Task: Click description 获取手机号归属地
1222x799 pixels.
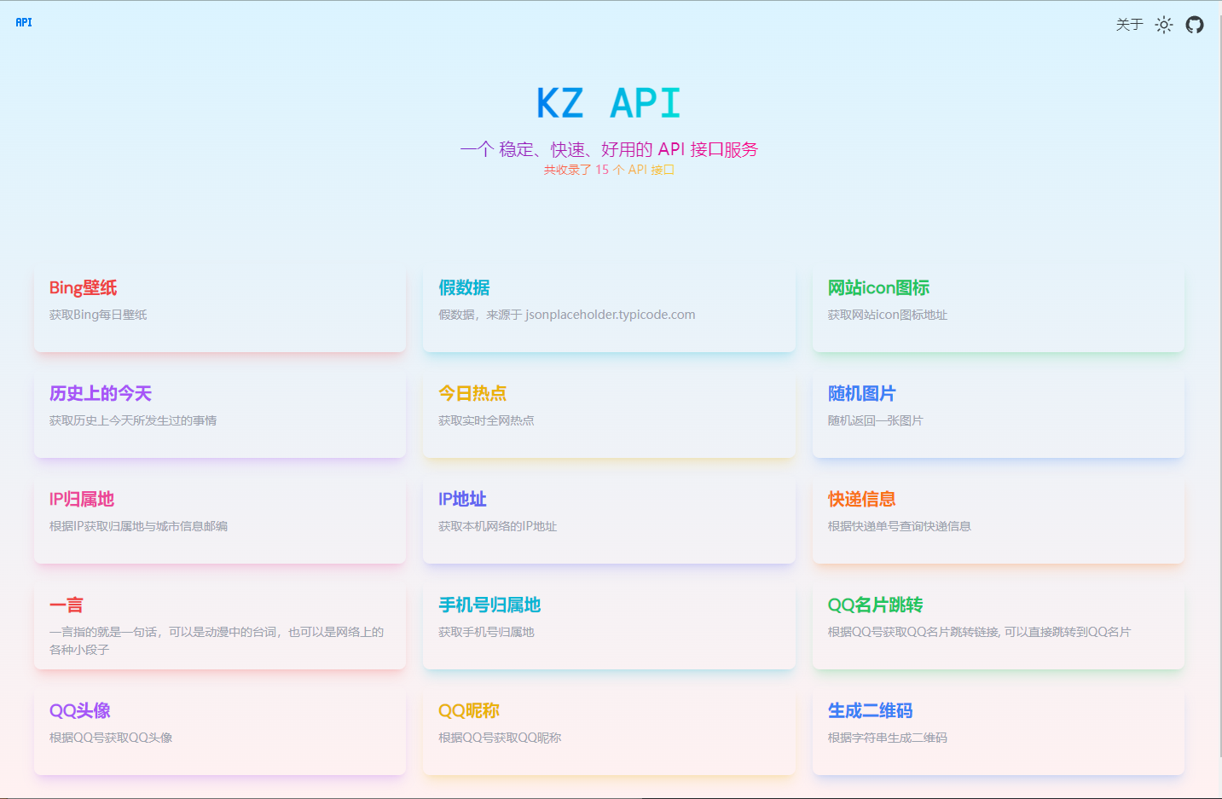Action: tap(486, 632)
